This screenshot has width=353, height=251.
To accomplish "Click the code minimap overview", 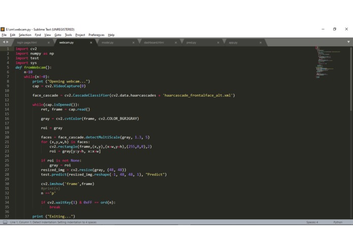I will point(328,62).
